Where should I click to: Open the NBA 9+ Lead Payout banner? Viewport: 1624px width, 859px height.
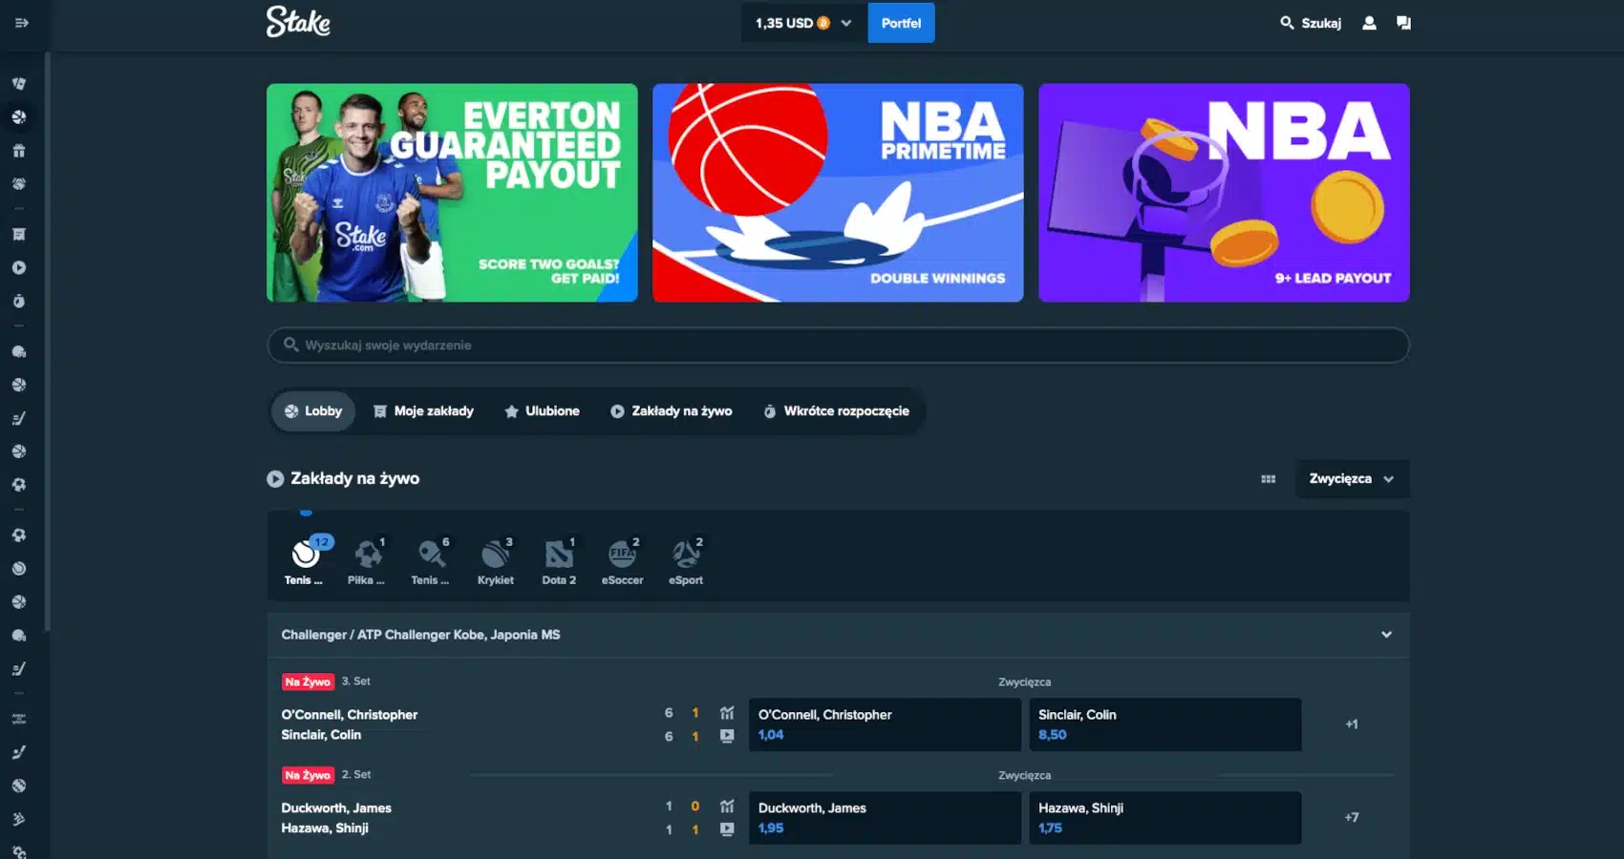1224,193
